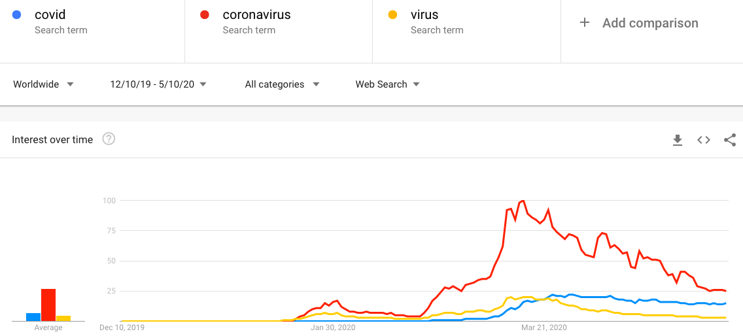Image resolution: width=743 pixels, height=336 pixels.
Task: Select the blue covid color dot
Action: [16, 14]
